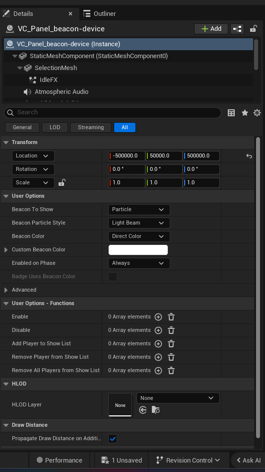Focus the property Search field
This screenshot has width=265, height=472.
(x=113, y=112)
